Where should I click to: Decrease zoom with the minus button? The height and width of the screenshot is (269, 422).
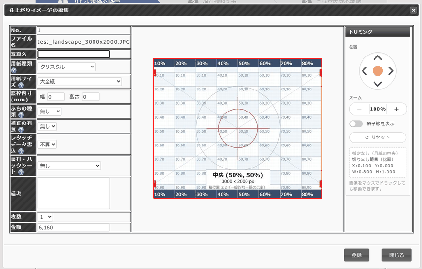(359, 109)
